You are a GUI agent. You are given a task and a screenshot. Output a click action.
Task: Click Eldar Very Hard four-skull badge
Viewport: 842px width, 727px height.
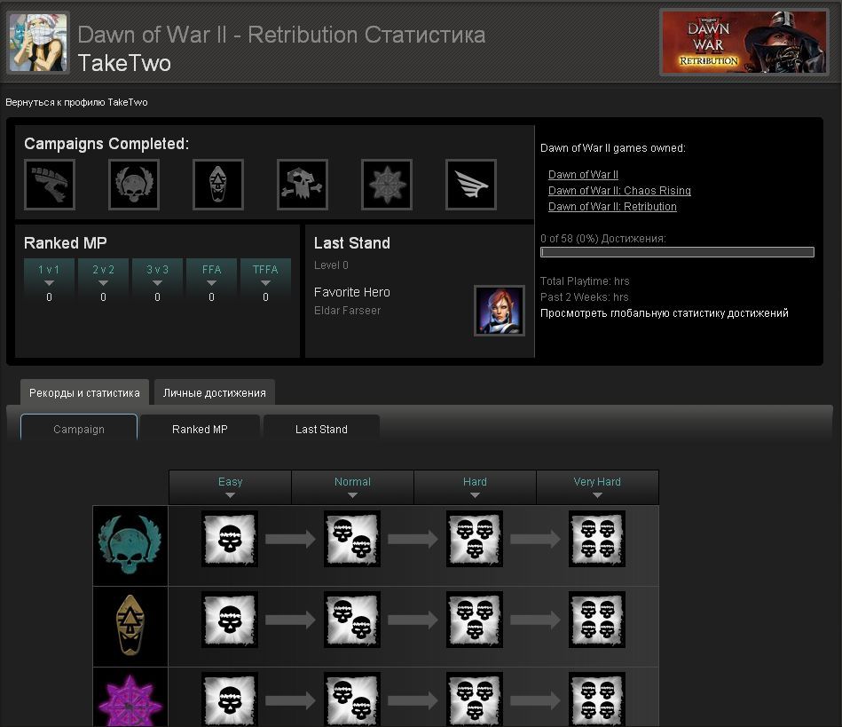597,620
